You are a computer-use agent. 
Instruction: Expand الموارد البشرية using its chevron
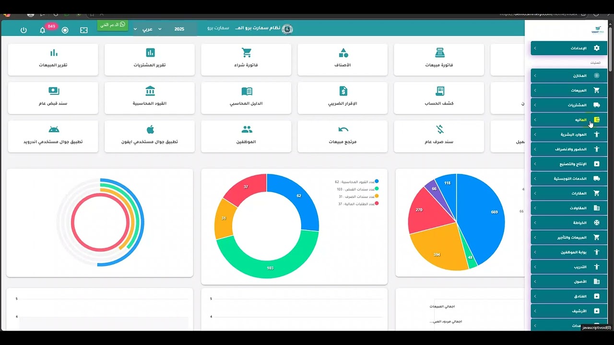pyautogui.click(x=535, y=135)
